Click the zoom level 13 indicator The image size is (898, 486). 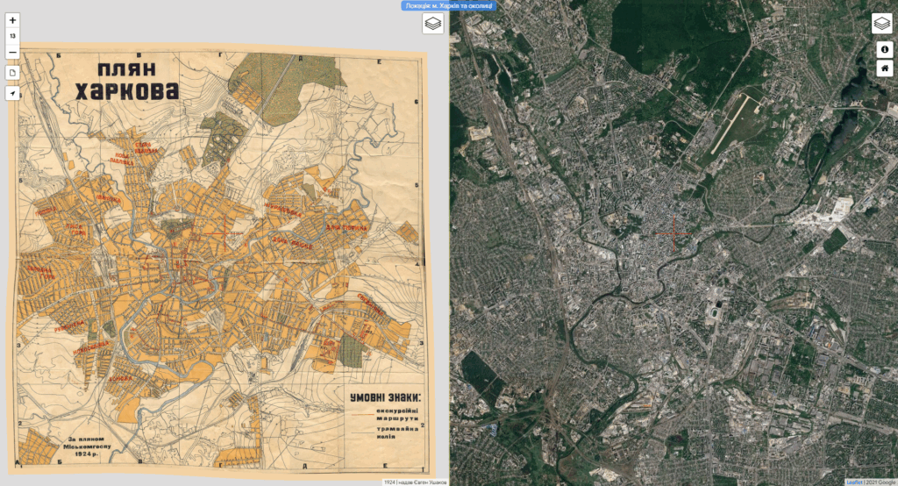12,36
